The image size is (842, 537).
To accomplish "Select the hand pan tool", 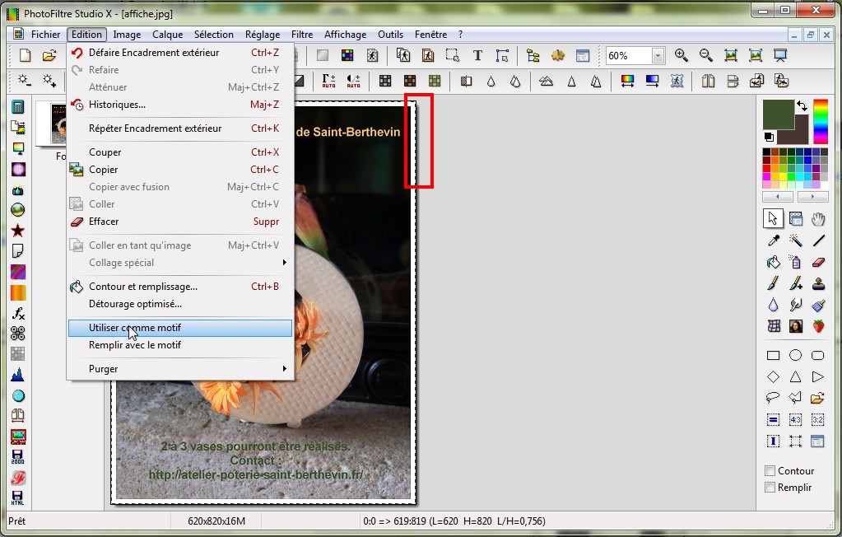I will [818, 219].
